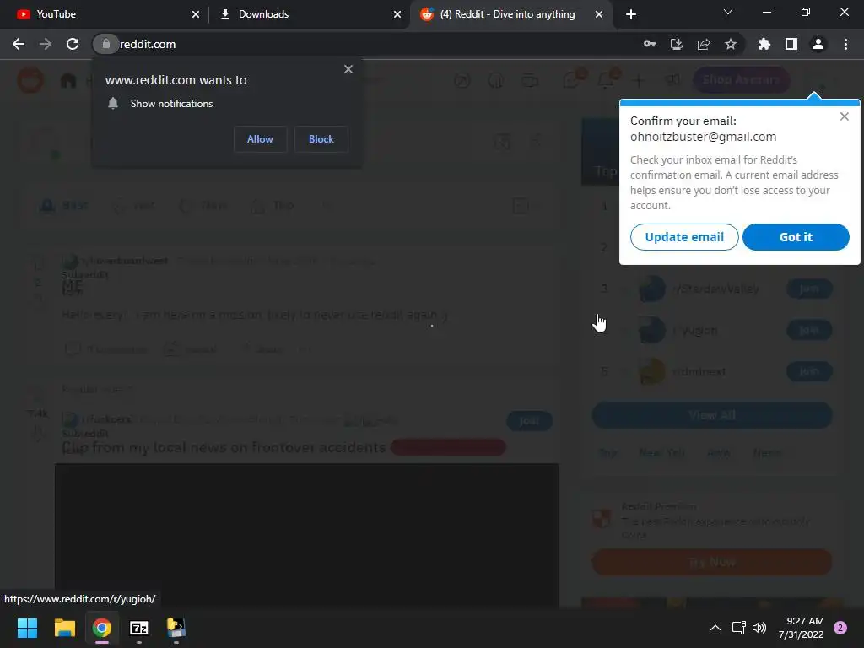Share this page icon

(x=704, y=44)
